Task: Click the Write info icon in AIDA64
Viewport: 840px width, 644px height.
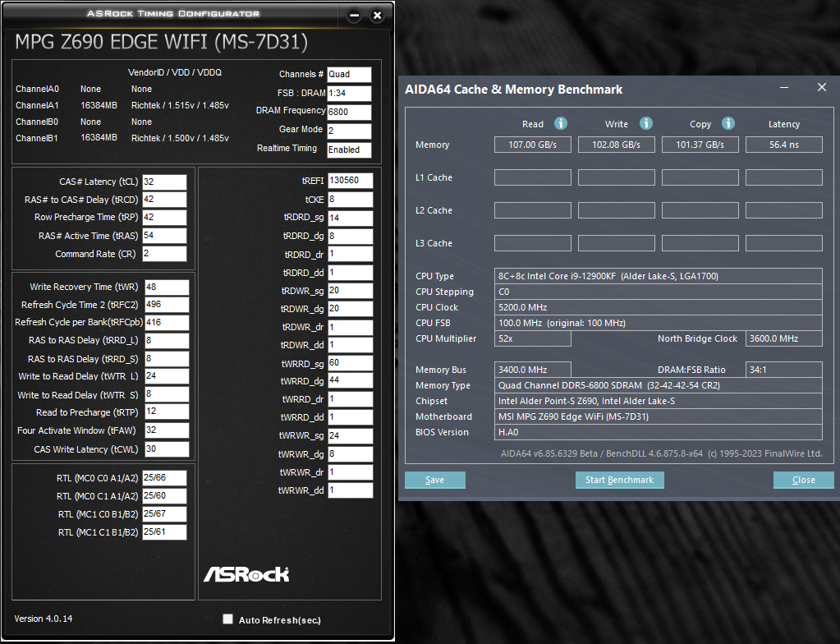Action: tap(646, 124)
